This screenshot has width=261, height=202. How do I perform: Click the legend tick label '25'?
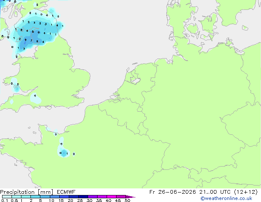point(80,200)
